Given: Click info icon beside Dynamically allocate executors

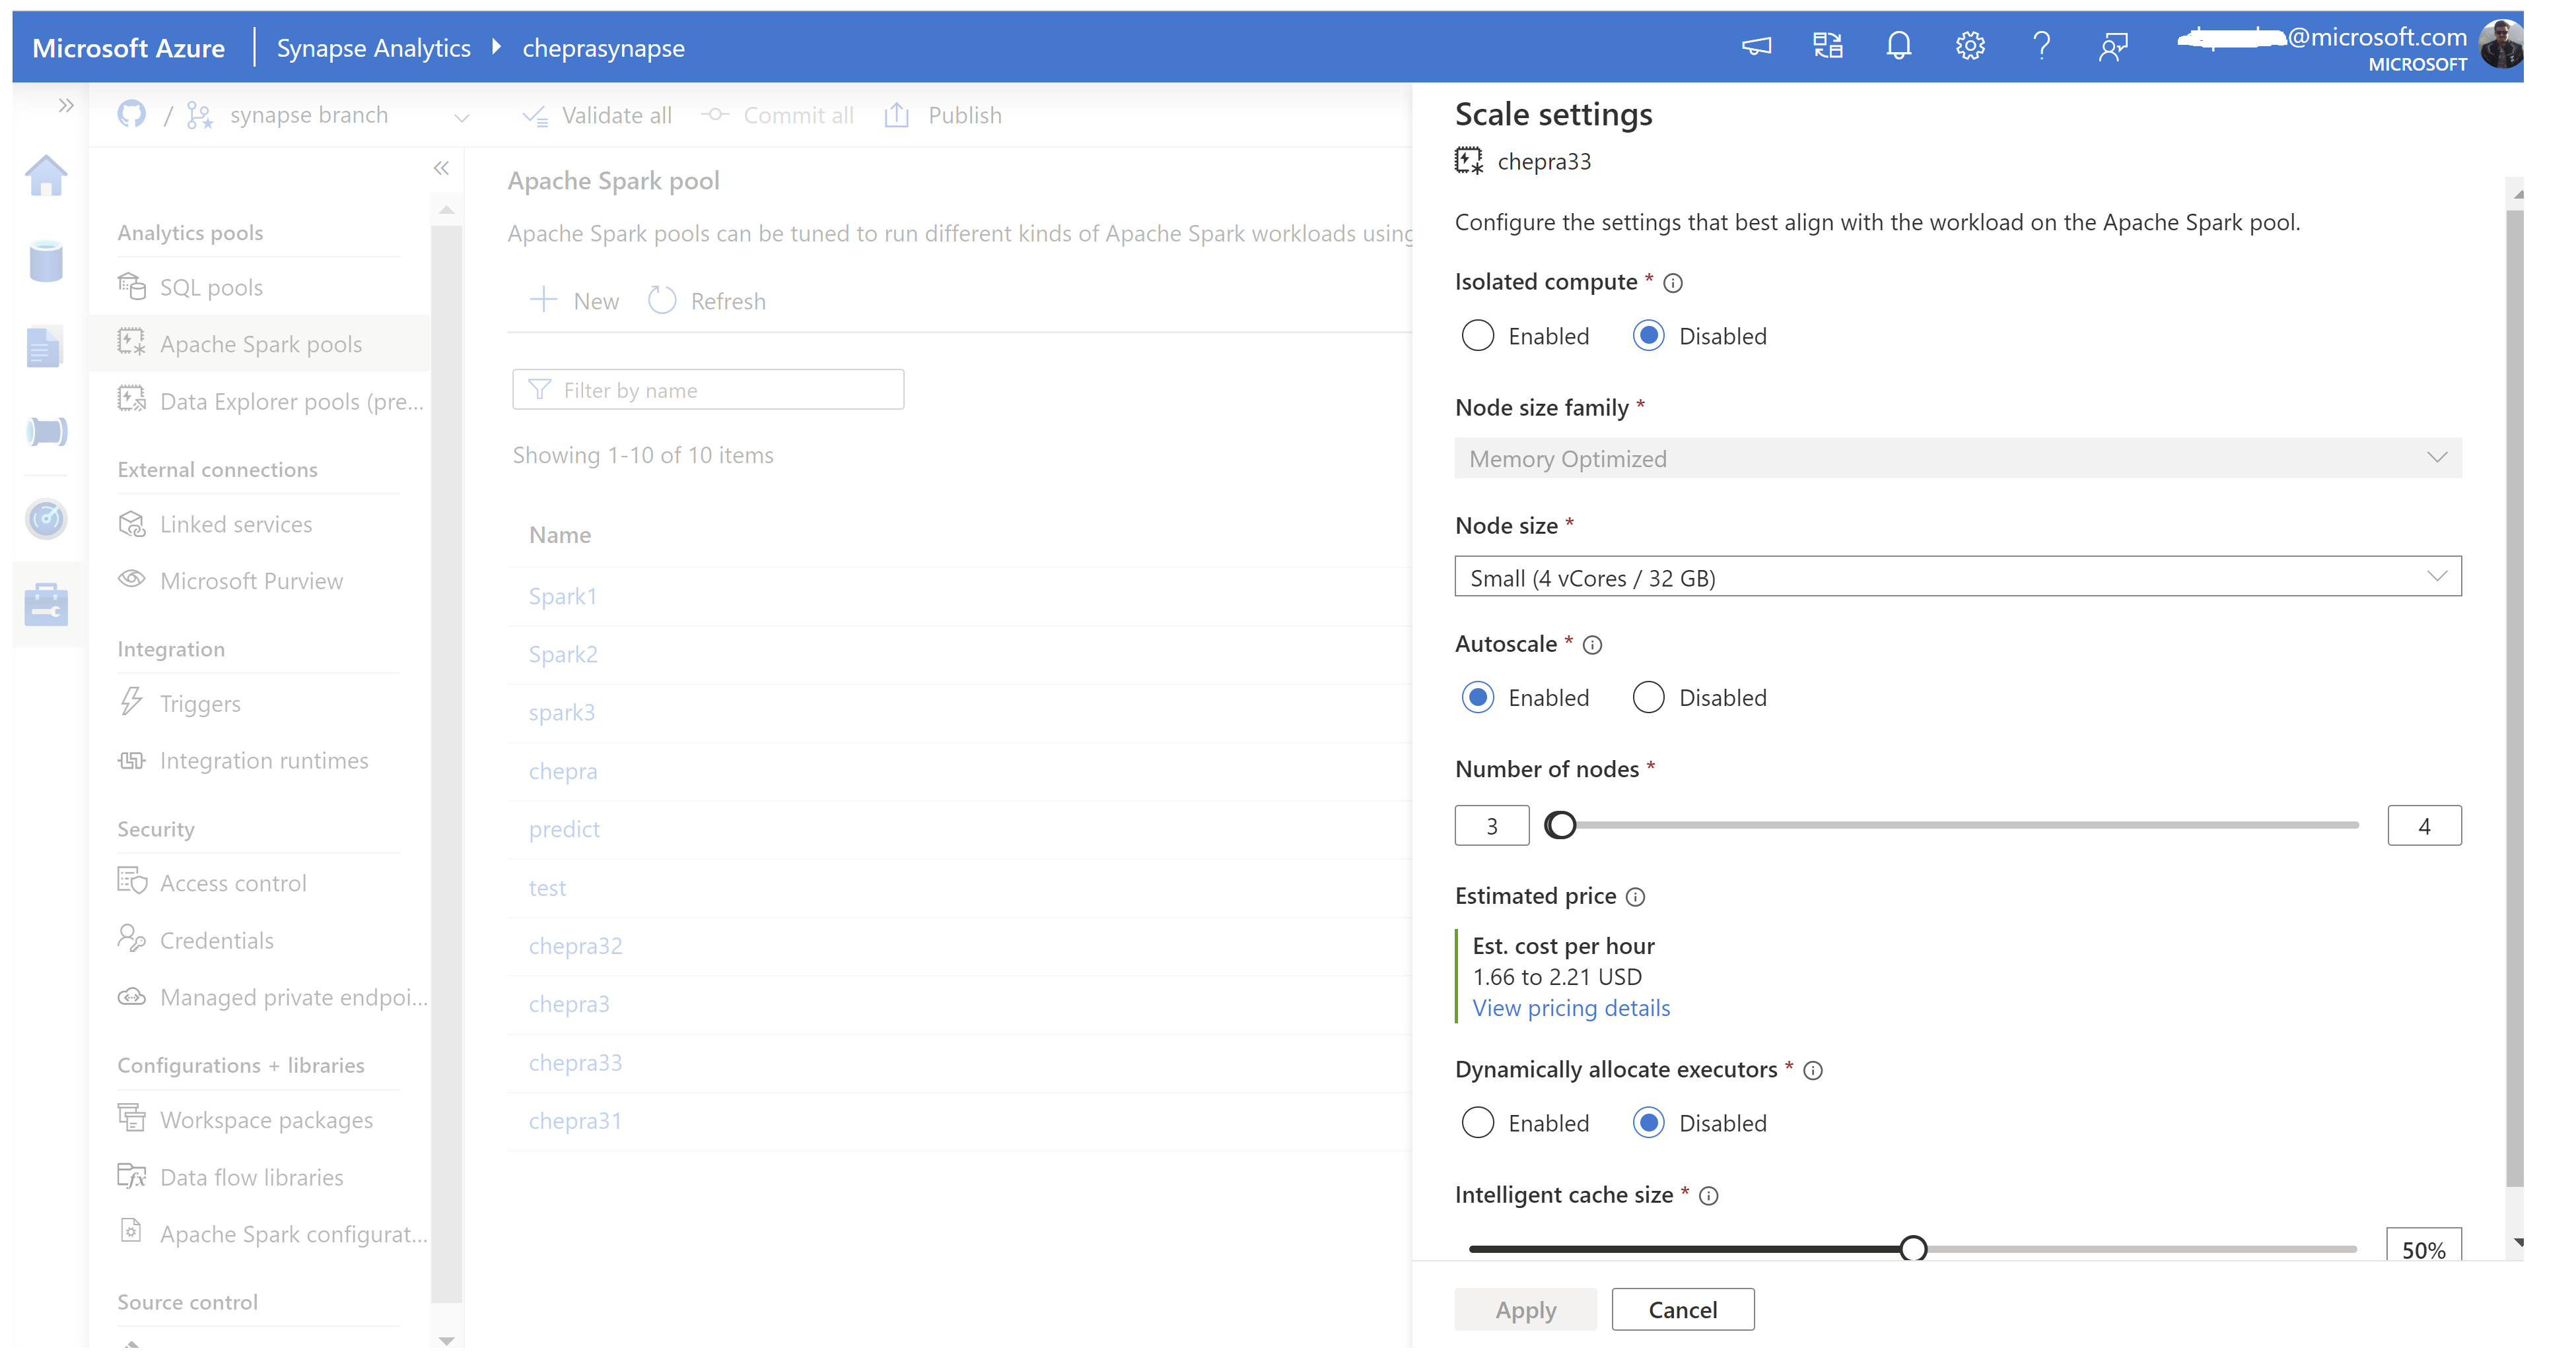Looking at the screenshot, I should pos(1813,1071).
